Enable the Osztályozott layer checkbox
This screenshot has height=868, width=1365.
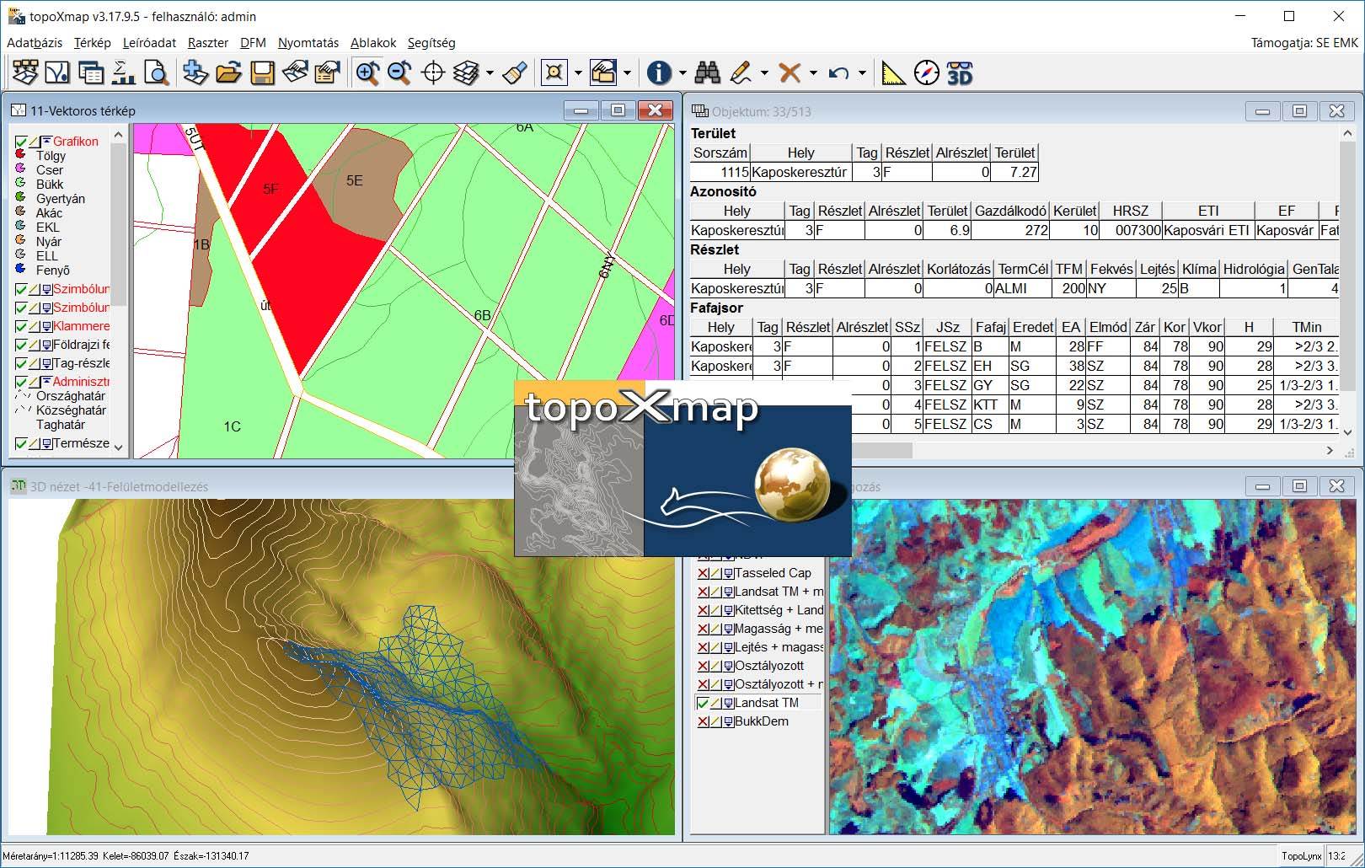[703, 666]
